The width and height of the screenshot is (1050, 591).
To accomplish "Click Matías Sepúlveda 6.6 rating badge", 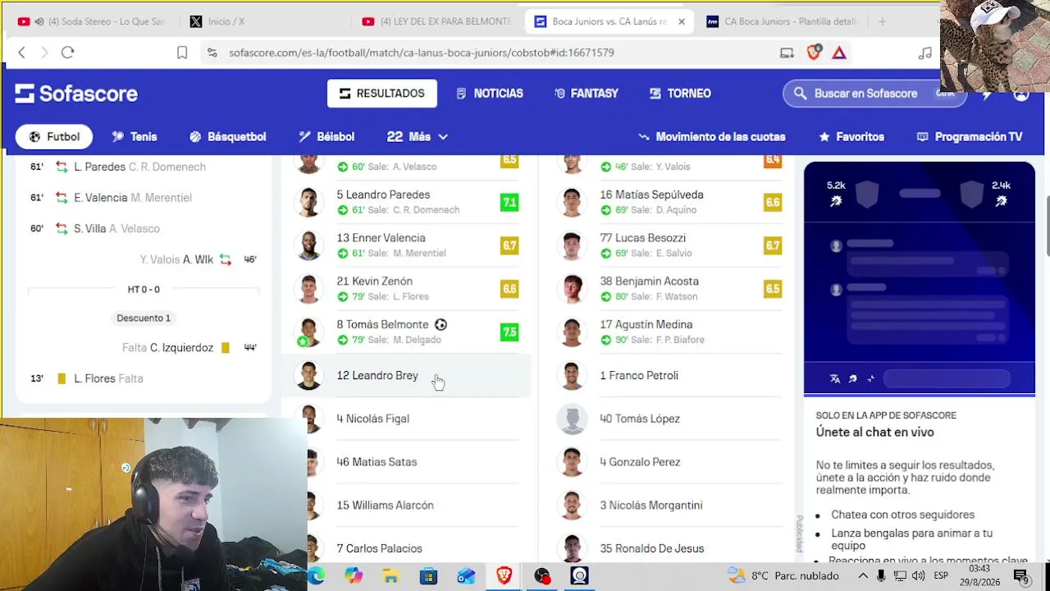I will (x=773, y=202).
